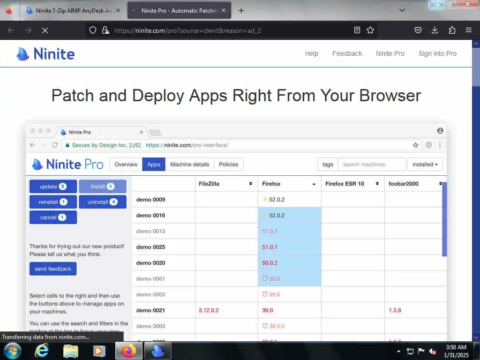This screenshot has height=360, width=480.
Task: Click the muted volume tray icon
Action: 433,351
